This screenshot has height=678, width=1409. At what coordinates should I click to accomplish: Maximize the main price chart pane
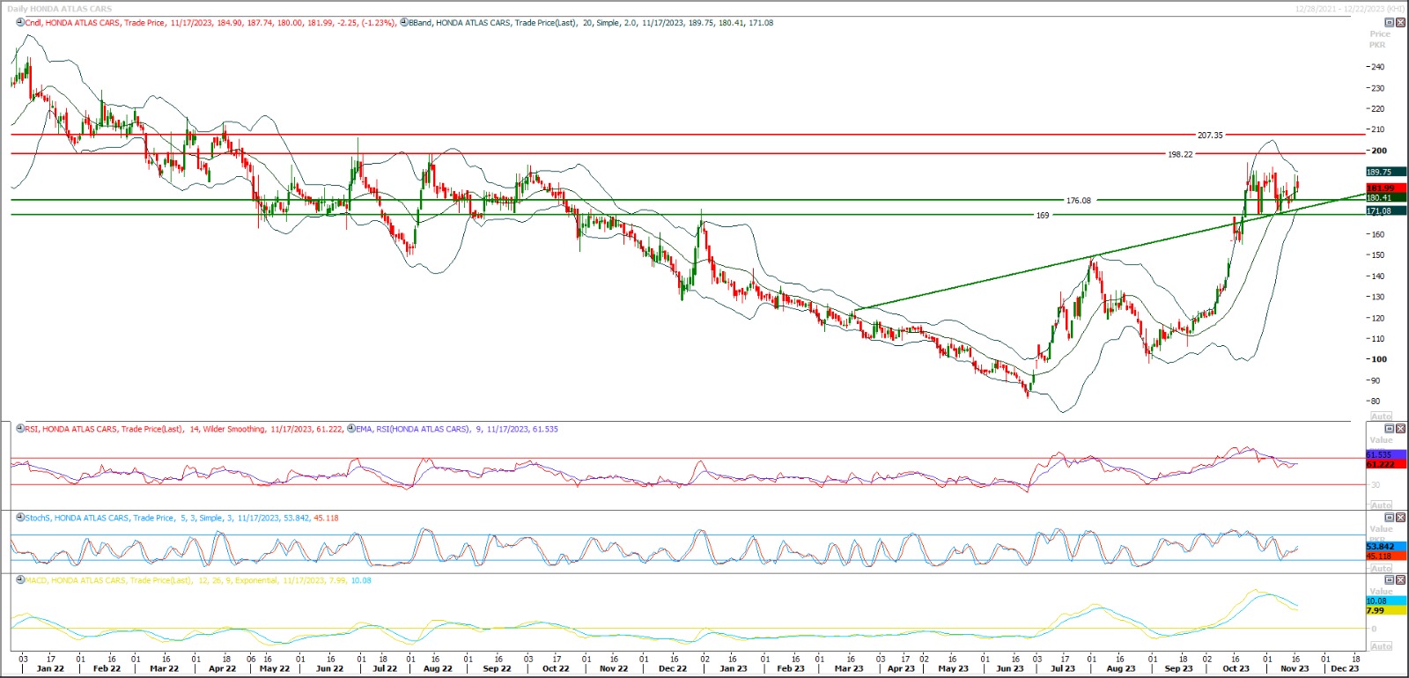point(1390,23)
